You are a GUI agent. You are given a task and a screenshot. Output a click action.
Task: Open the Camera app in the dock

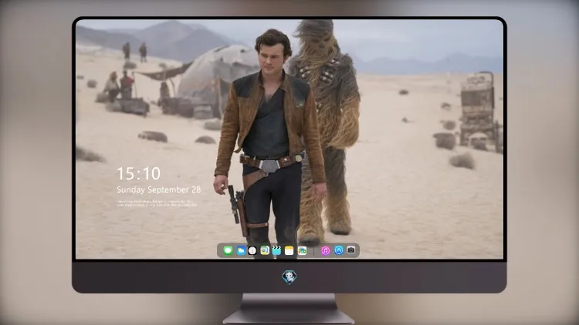pyautogui.click(x=351, y=250)
